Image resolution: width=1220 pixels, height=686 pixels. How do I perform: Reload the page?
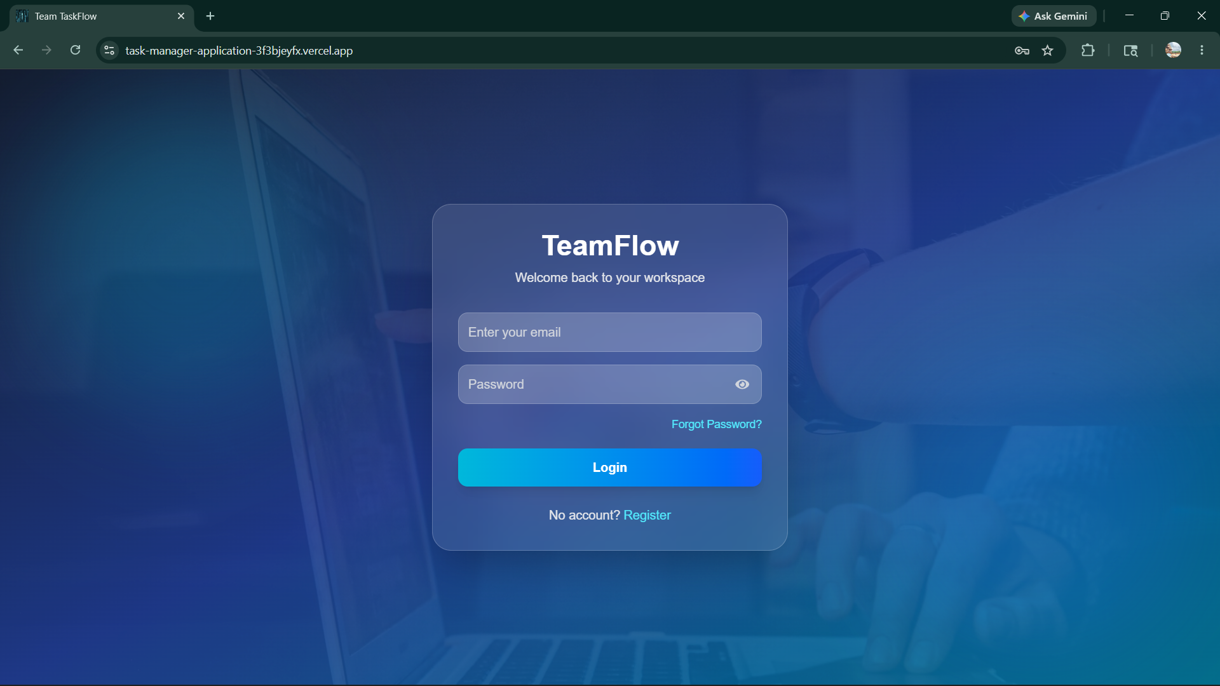pyautogui.click(x=75, y=50)
